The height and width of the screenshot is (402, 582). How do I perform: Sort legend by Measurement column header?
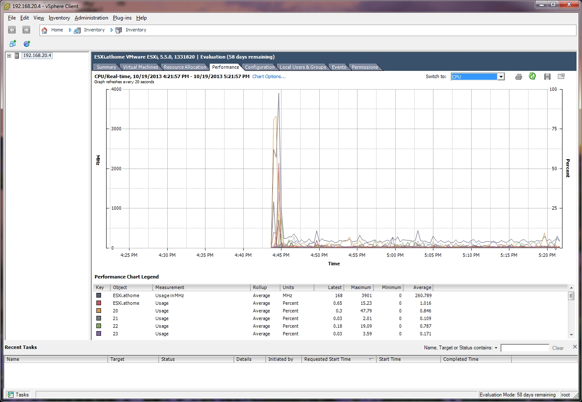(x=202, y=287)
